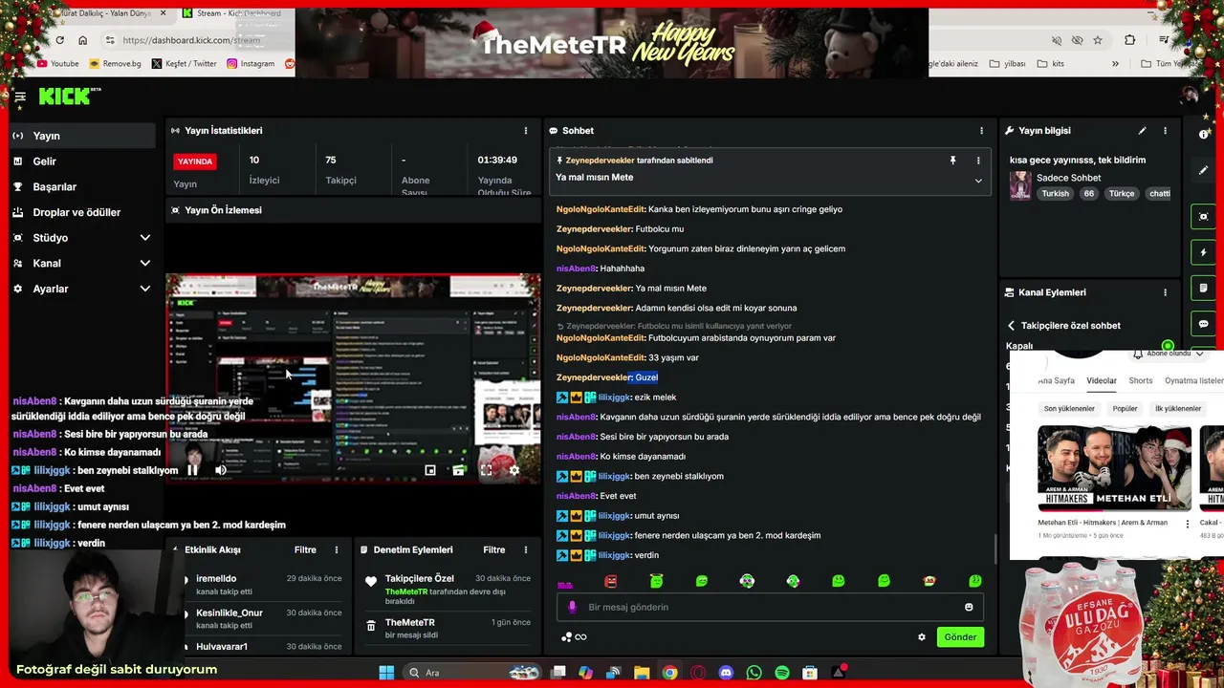This screenshot has width=1224, height=688.
Task: Open YouTube bookmark in bookmarks bar
Action: point(57,64)
